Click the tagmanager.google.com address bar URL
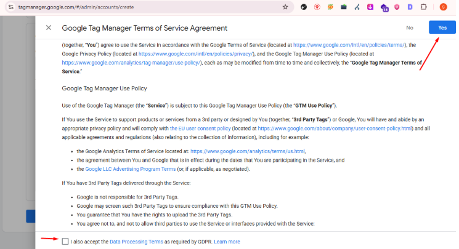The height and width of the screenshot is (249, 459). click(x=76, y=7)
